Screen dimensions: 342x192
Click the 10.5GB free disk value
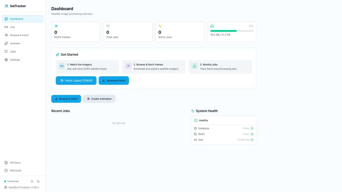coord(243,140)
